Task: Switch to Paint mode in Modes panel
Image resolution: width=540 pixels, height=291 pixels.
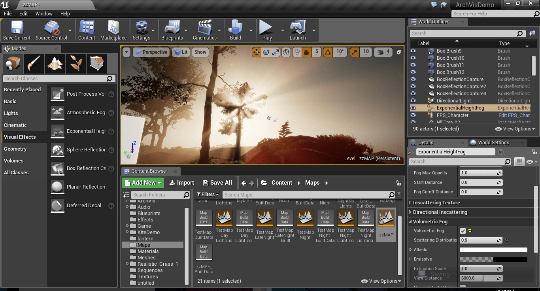Action: pos(34,63)
